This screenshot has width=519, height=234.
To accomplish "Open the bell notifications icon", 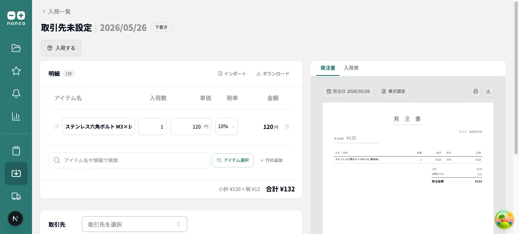I will [16, 94].
